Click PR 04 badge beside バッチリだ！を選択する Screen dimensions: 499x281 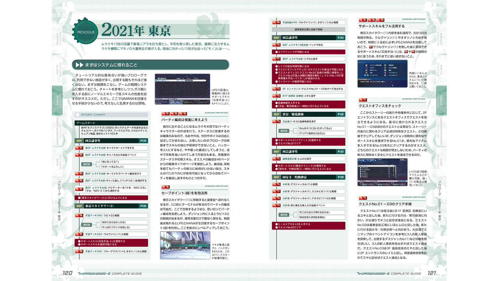[78, 180]
